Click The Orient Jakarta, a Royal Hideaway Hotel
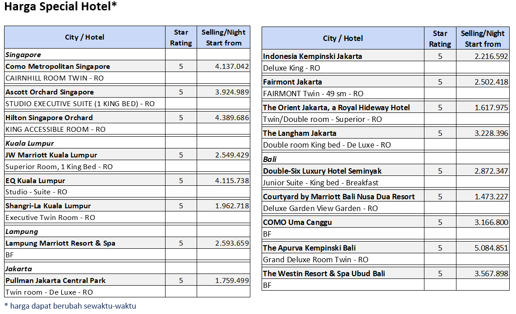The image size is (516, 314). [x=336, y=108]
